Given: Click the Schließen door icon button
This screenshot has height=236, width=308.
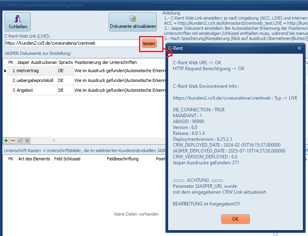Looking at the screenshot, I should coord(18,22).
